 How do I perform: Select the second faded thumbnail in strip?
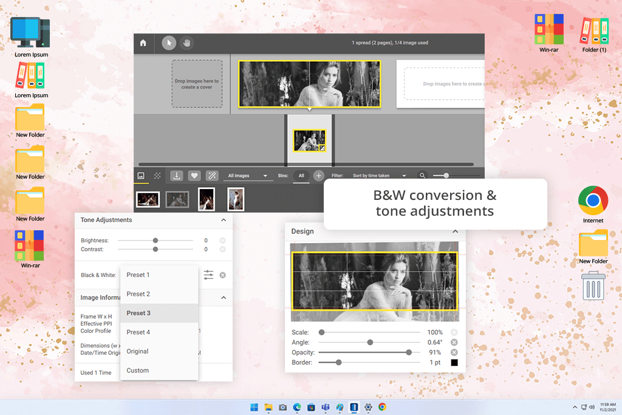click(x=177, y=199)
